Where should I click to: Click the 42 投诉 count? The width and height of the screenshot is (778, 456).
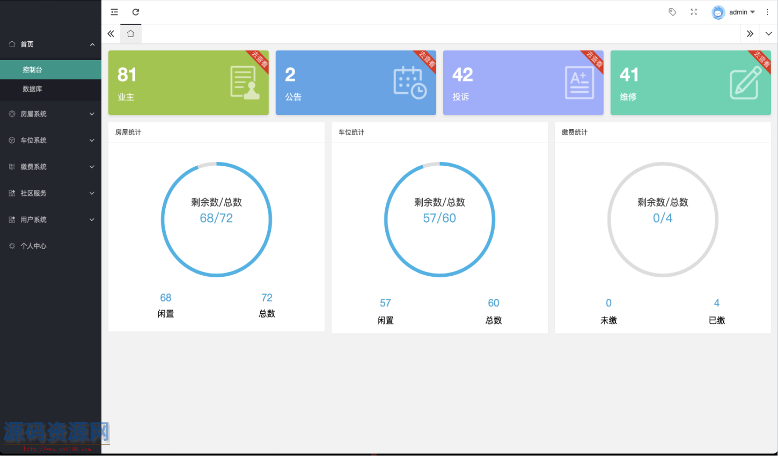click(x=463, y=75)
